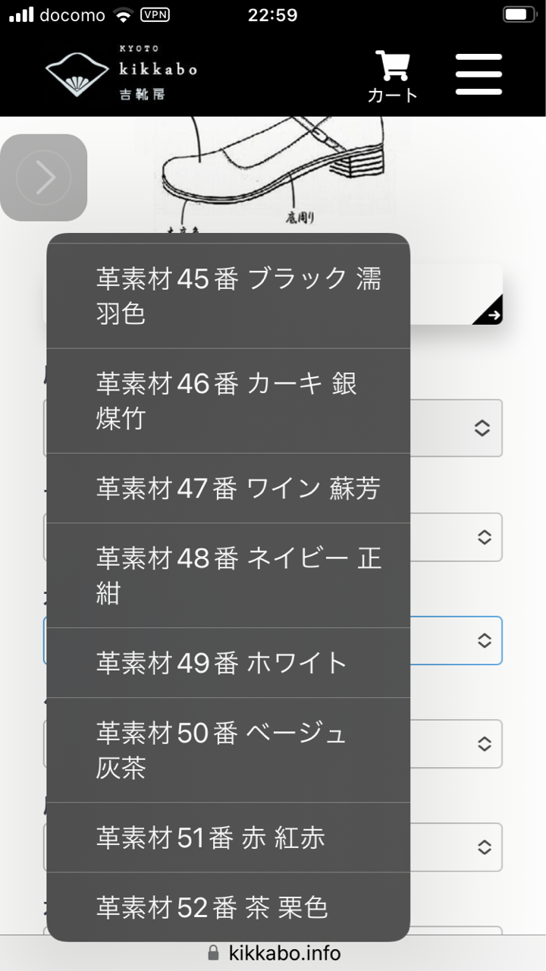Screen dimensions: 546x971
Task: Tap the Kikkabo logo
Action: 121,71
